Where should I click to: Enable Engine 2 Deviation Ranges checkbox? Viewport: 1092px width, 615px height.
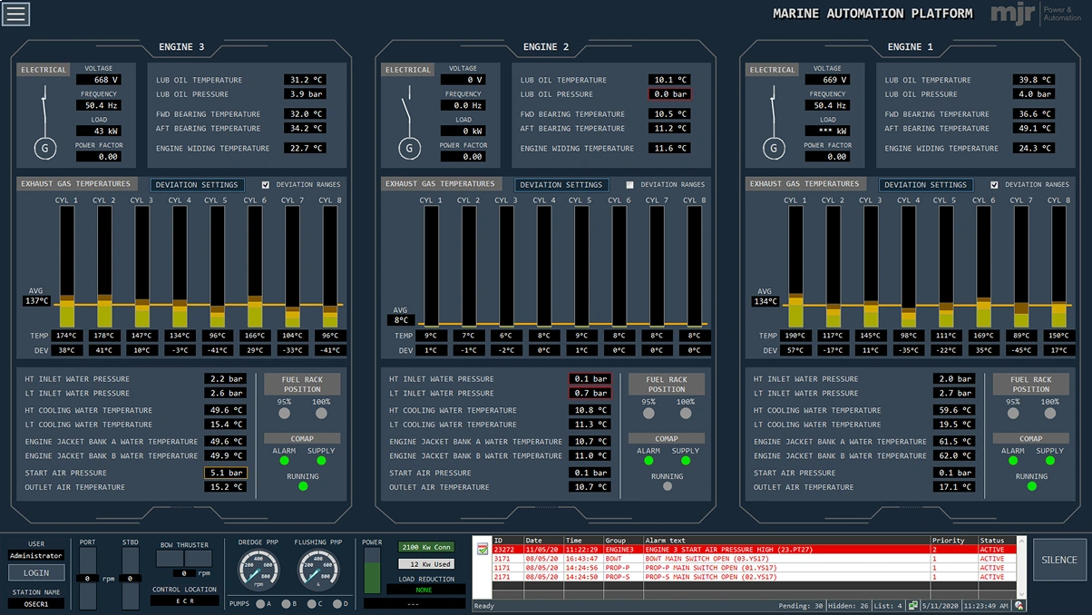click(x=630, y=185)
